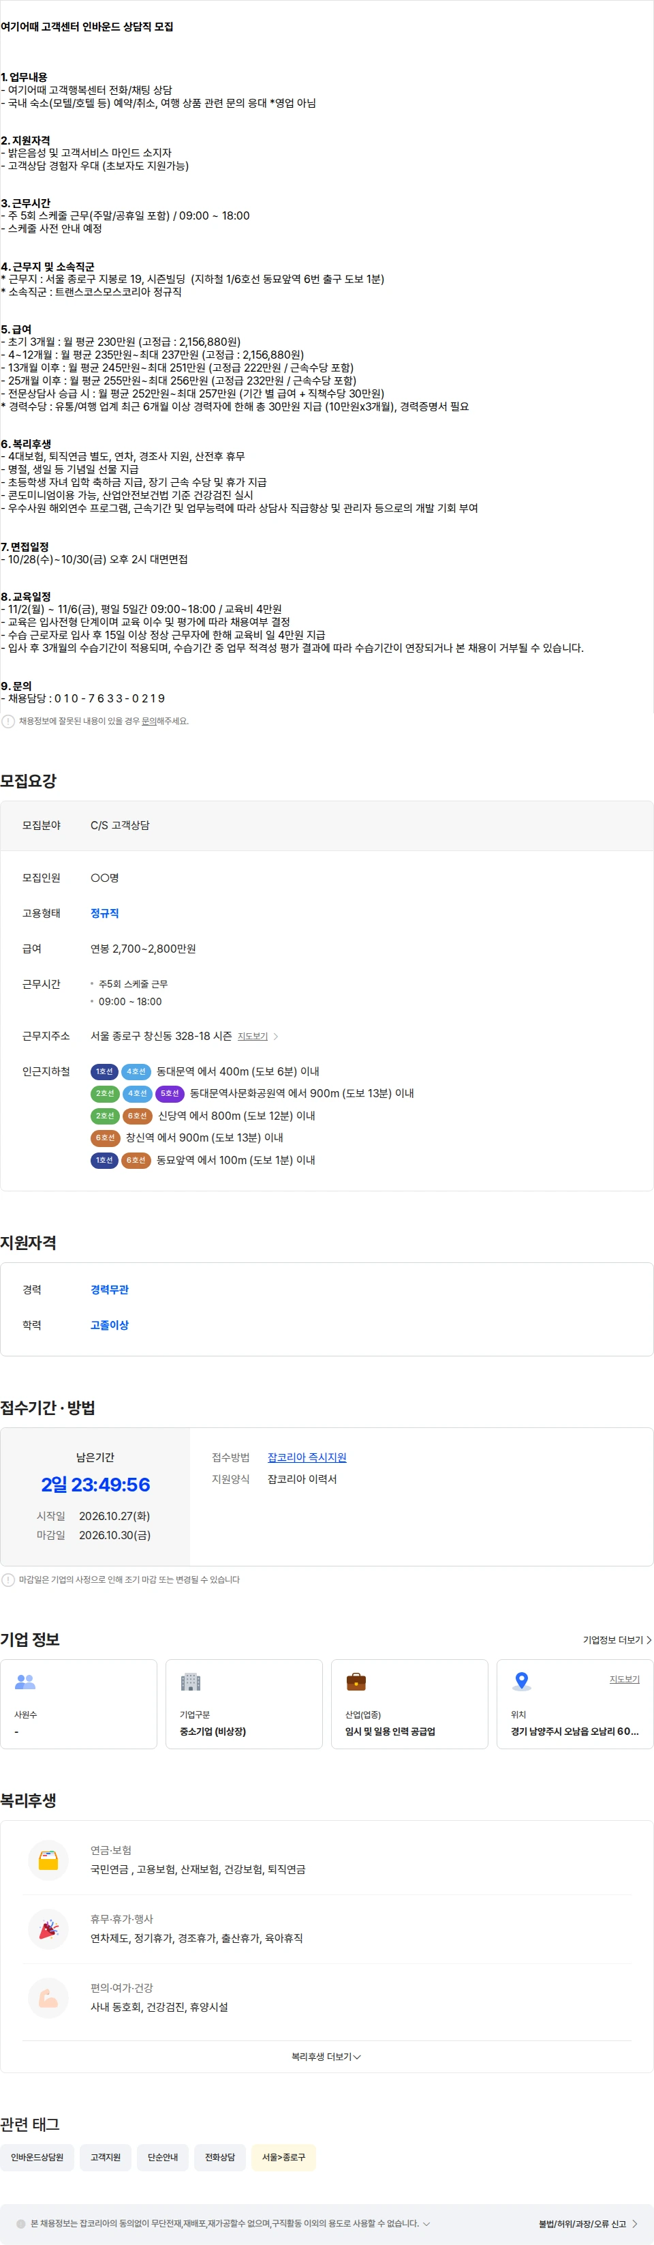The height and width of the screenshot is (2245, 654).
Task: Select the 서울>종로구 tag
Action: (284, 2157)
